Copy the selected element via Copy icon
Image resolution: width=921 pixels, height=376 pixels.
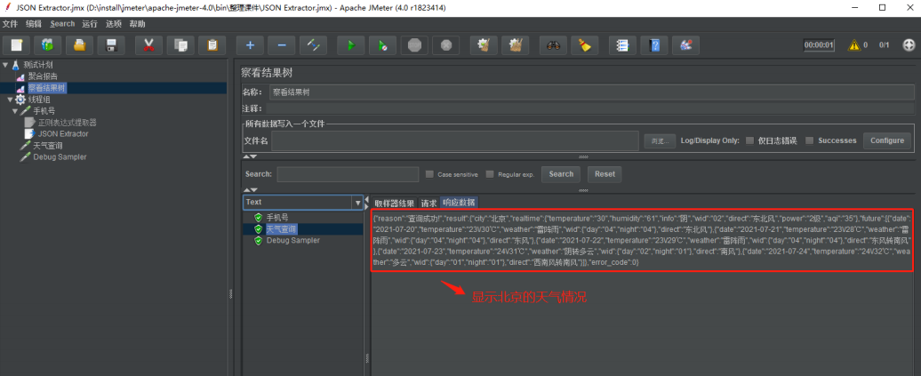point(180,45)
